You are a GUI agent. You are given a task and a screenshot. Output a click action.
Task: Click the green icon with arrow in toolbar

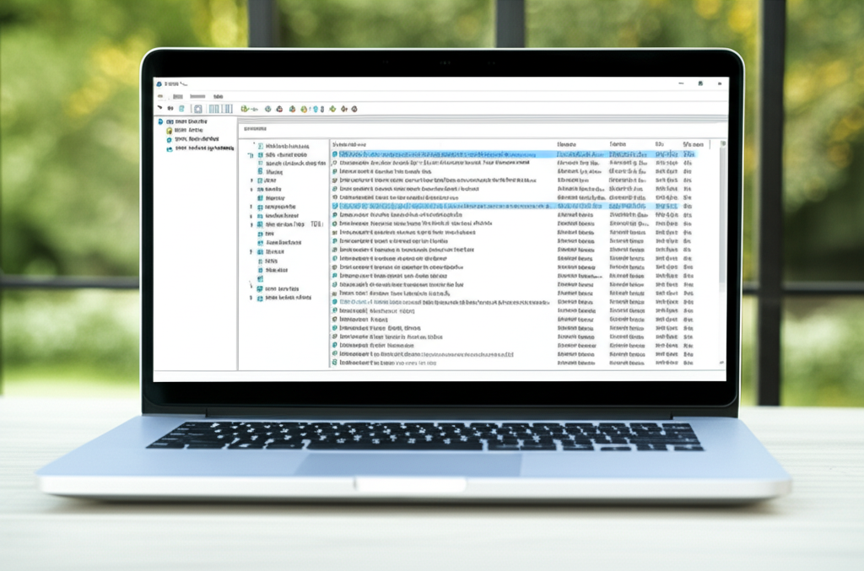(245, 109)
